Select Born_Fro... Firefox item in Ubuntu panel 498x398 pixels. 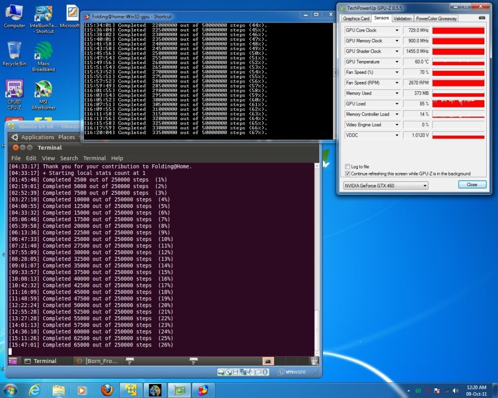(x=97, y=361)
